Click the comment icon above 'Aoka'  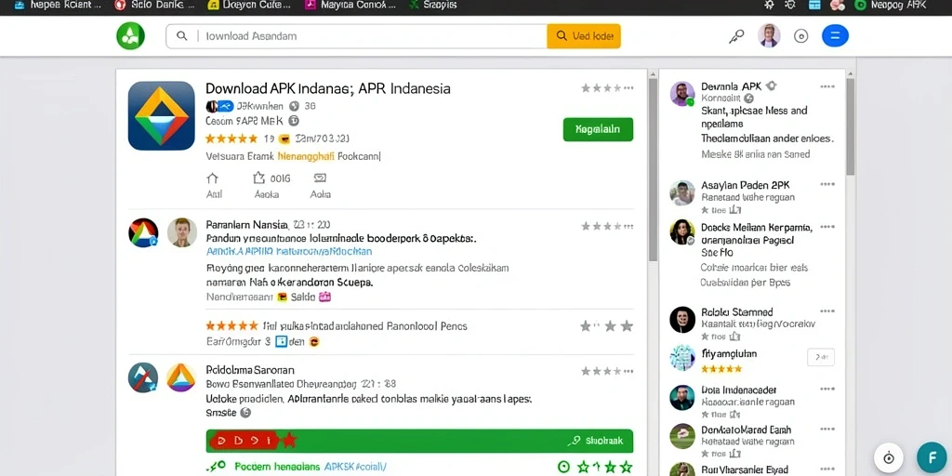[x=320, y=178]
